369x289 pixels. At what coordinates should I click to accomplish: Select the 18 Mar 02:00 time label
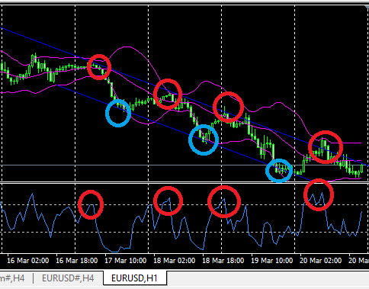[x=175, y=261]
